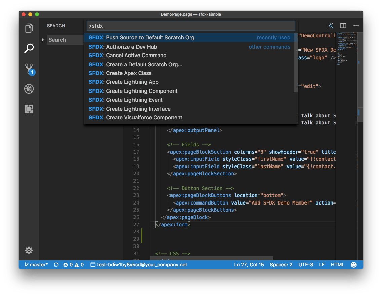Image resolution: width=382 pixels, height=296 pixels.
Task: Change language mode HTML
Action: [337, 265]
